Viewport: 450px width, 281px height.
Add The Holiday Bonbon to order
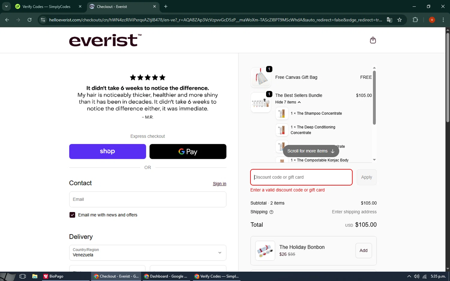point(363,250)
